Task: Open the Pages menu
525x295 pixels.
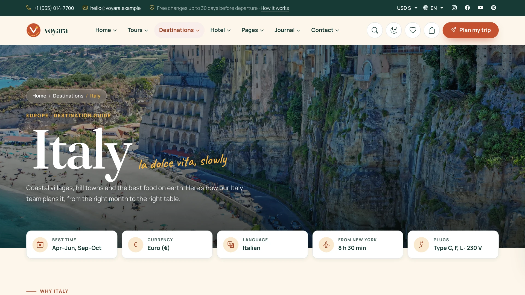Action: 253,30
